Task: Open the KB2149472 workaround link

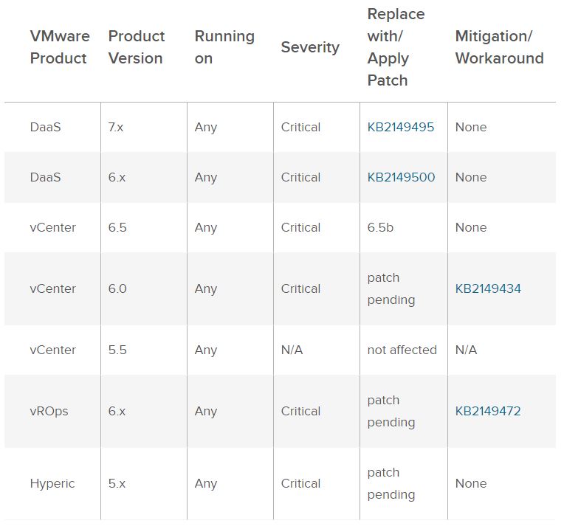Action: click(x=488, y=411)
